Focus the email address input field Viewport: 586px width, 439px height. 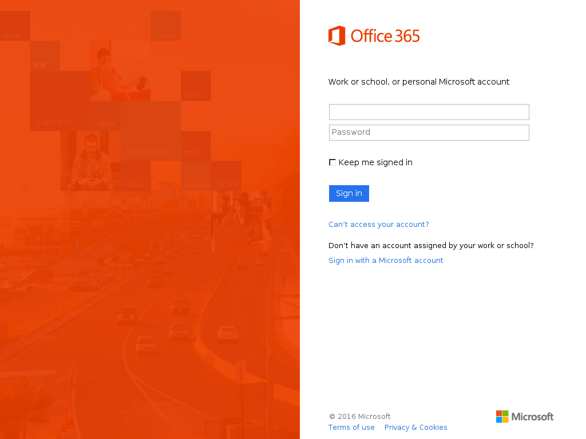click(429, 112)
